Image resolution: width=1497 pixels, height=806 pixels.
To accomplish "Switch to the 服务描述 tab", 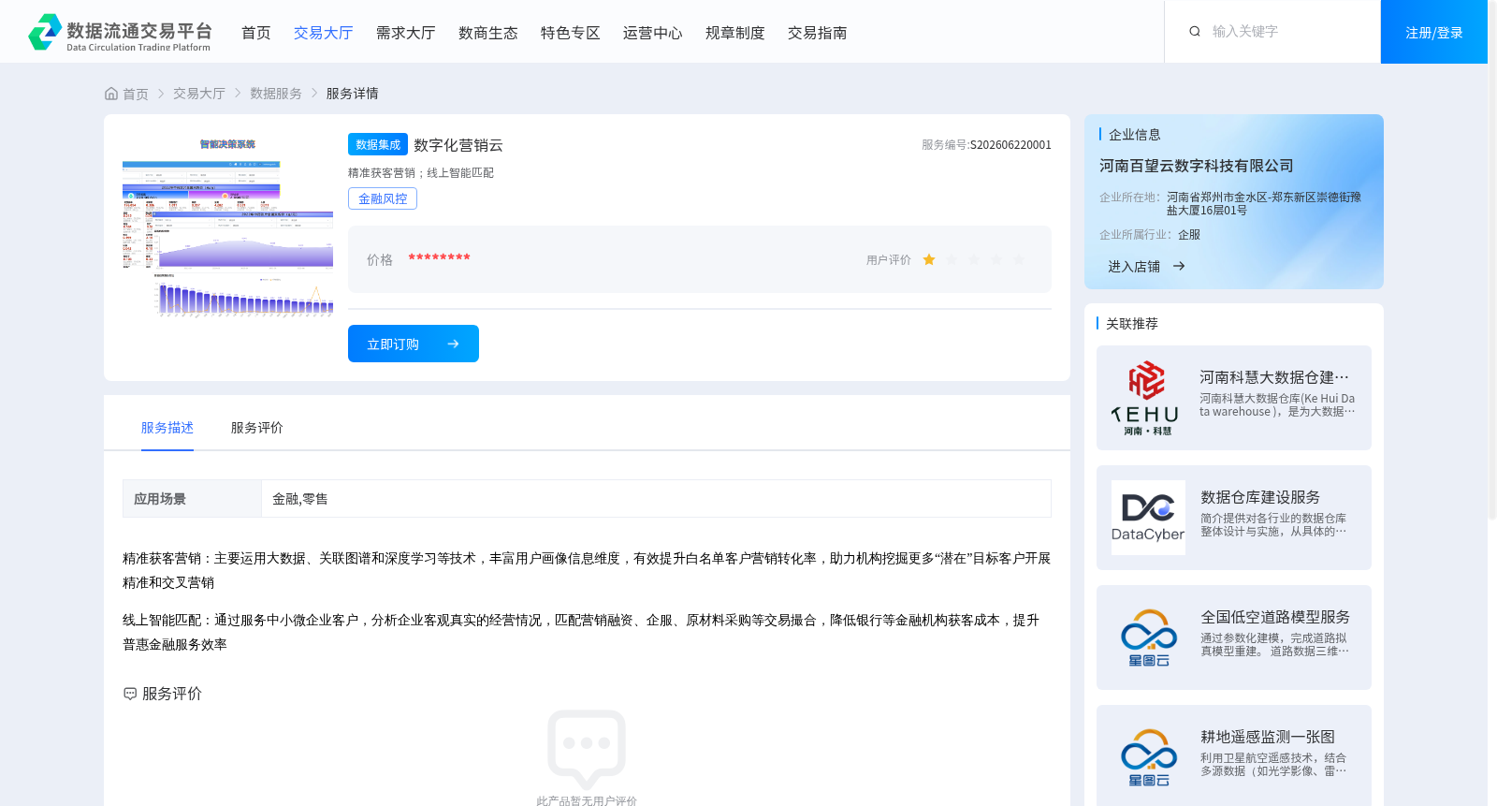I will coord(167,428).
